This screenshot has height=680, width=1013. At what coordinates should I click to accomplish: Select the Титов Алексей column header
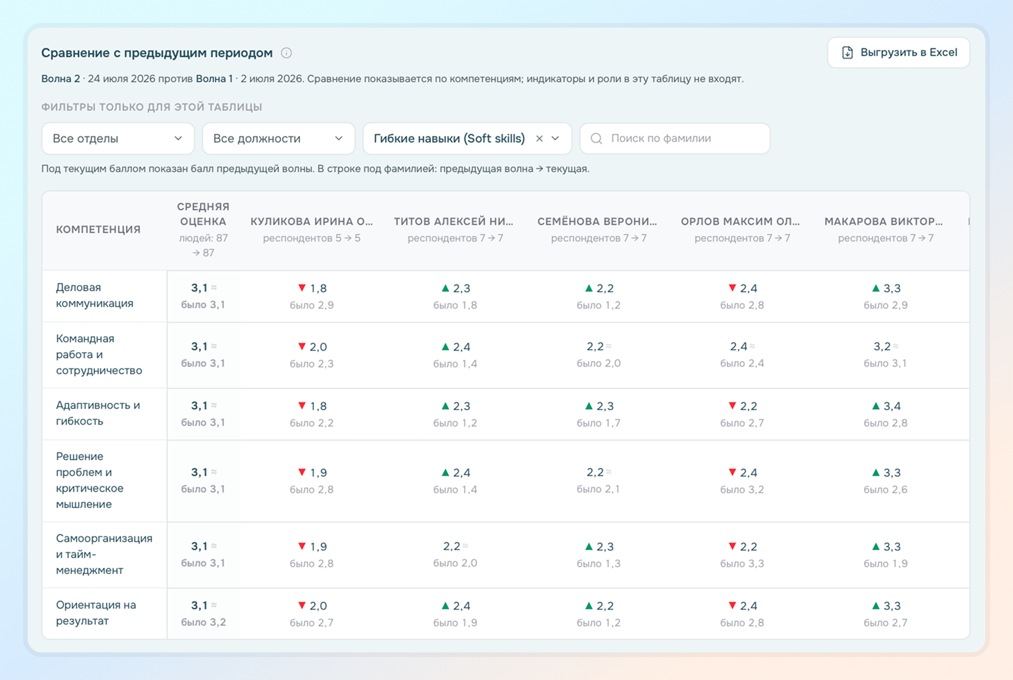coord(454,221)
